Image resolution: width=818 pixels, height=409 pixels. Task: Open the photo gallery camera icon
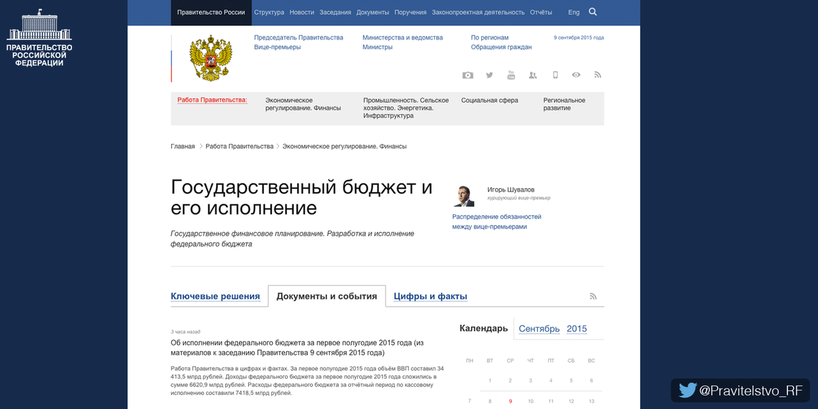pos(468,75)
